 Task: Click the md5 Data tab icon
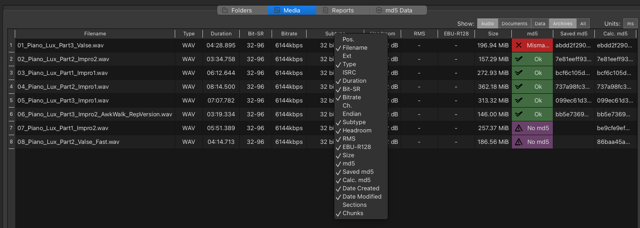(379, 10)
